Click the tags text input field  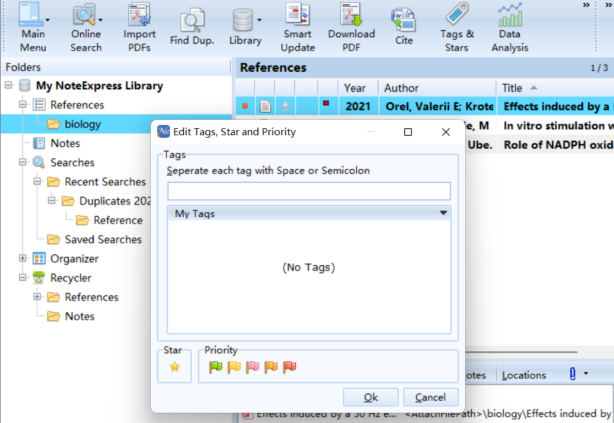click(309, 191)
